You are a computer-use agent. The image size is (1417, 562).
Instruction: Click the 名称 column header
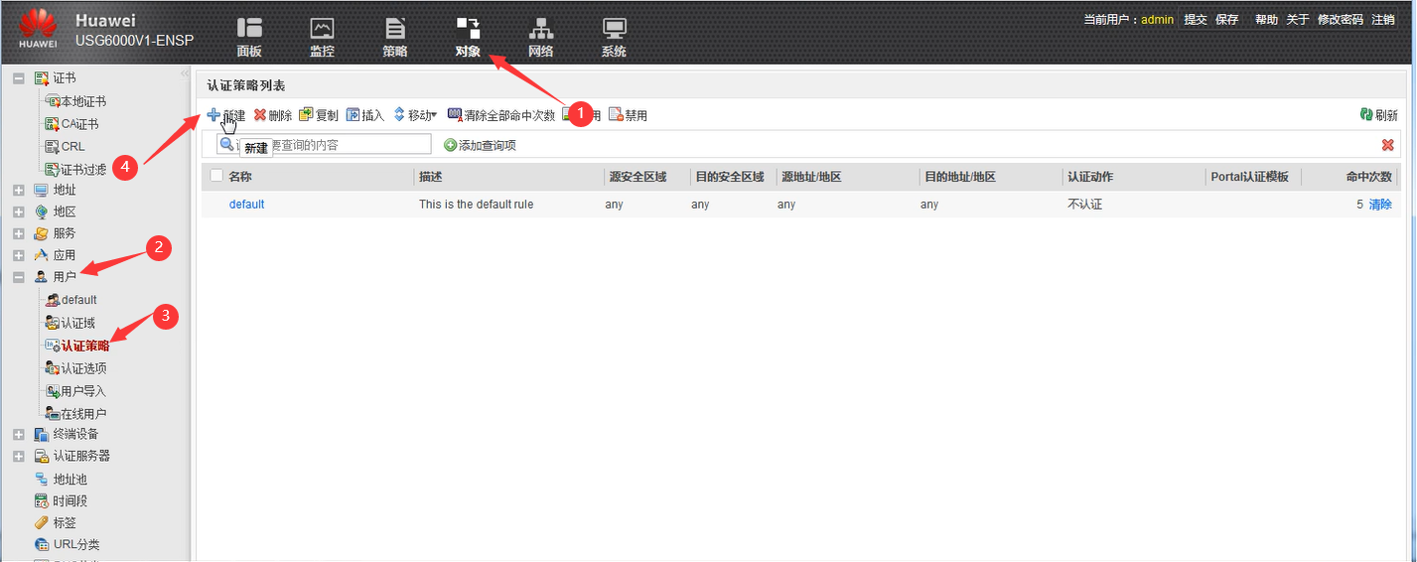(240, 177)
